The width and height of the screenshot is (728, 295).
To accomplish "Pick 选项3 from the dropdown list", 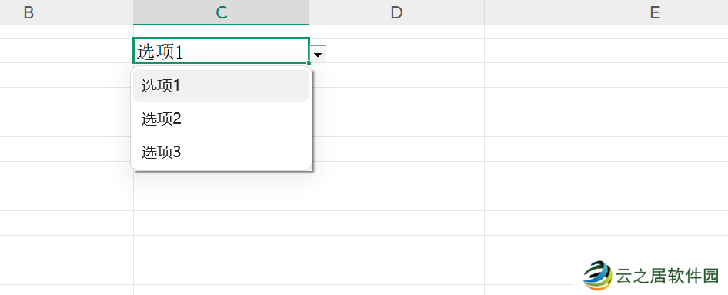I will pyautogui.click(x=221, y=152).
